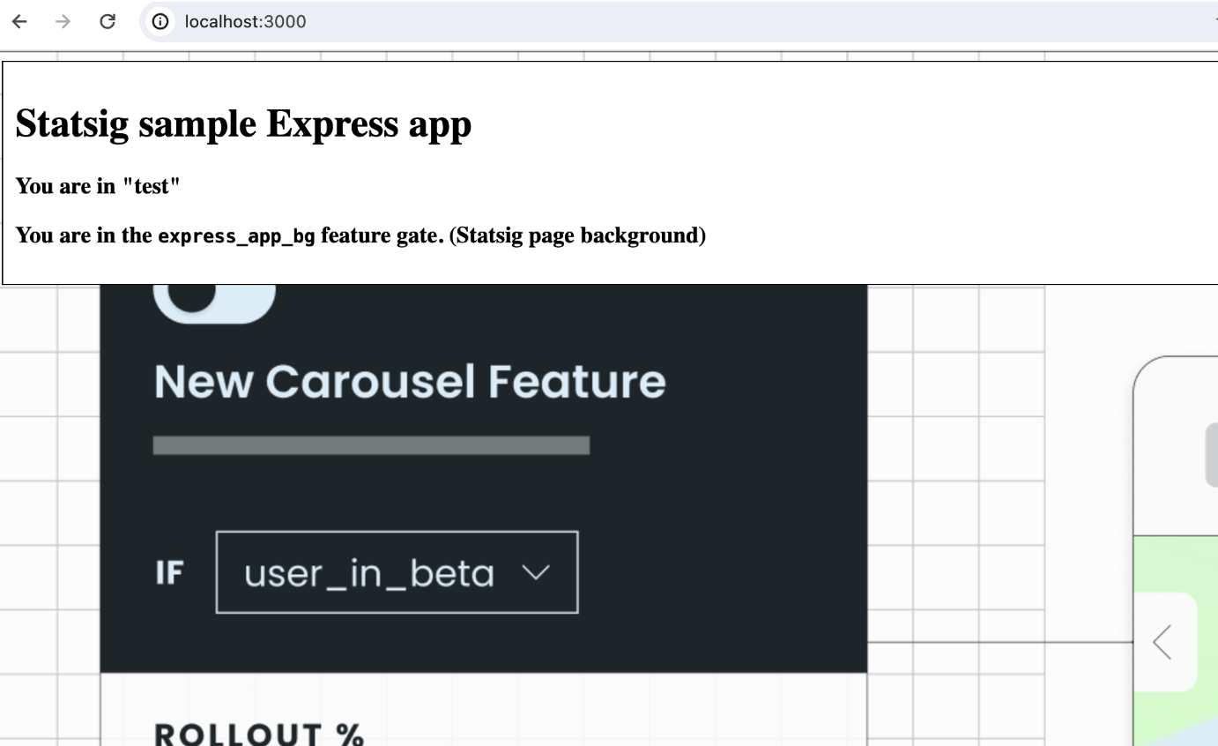Viewport: 1218px width, 746px height.
Task: Click the site information icon beside the URL
Action: pos(159,21)
